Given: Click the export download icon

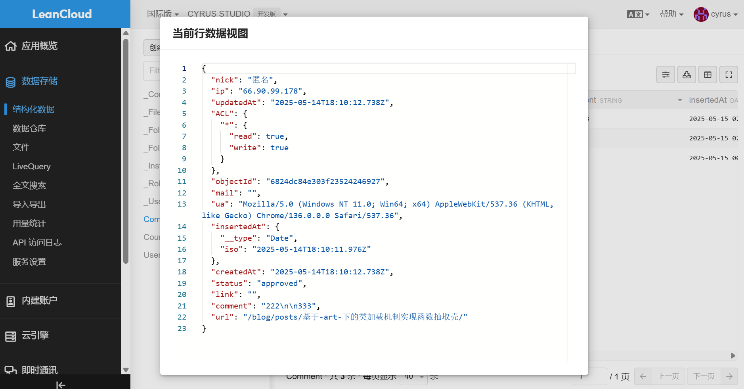Looking at the screenshot, I should pyautogui.click(x=687, y=75).
